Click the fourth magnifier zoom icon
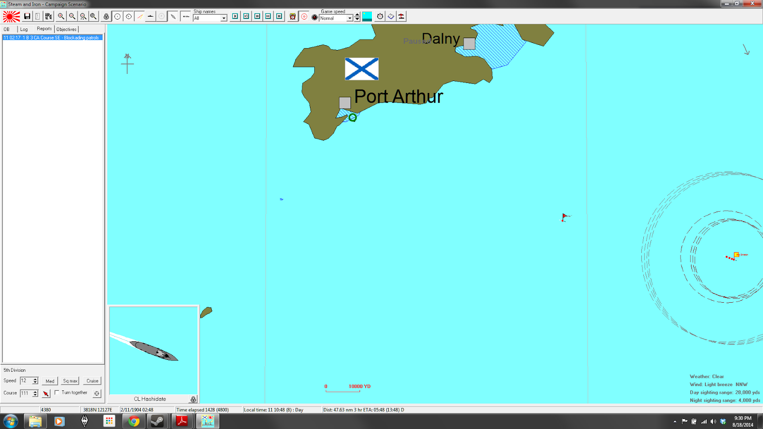The height and width of the screenshot is (429, 763). pyautogui.click(x=93, y=17)
